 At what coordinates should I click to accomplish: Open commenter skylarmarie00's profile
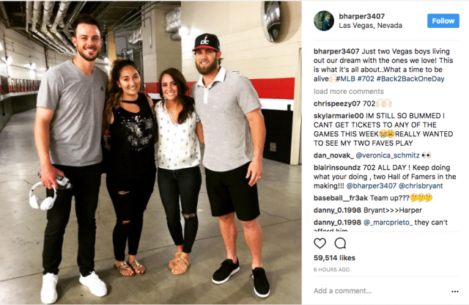click(x=339, y=116)
